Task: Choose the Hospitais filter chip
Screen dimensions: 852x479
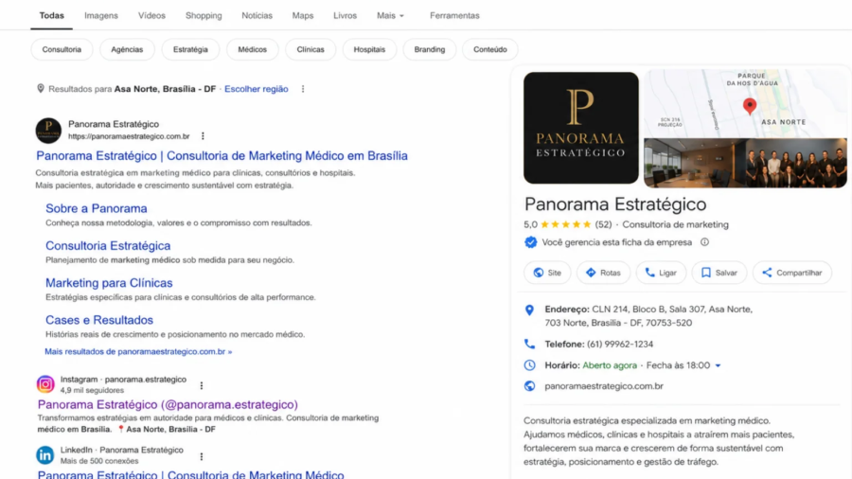Action: pos(369,49)
